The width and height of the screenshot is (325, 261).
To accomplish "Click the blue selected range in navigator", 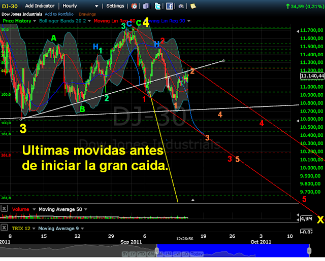I will [233, 250].
